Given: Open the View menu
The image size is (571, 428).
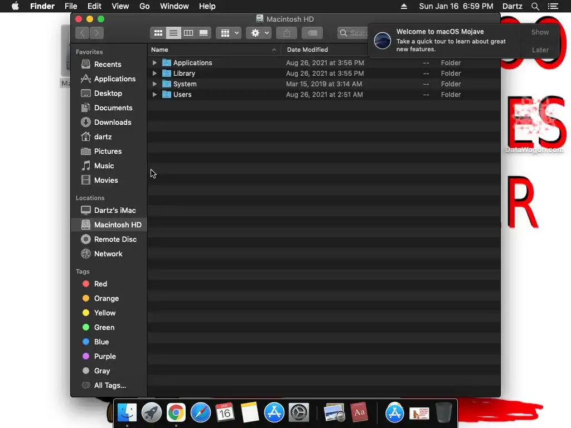Looking at the screenshot, I should (x=120, y=6).
